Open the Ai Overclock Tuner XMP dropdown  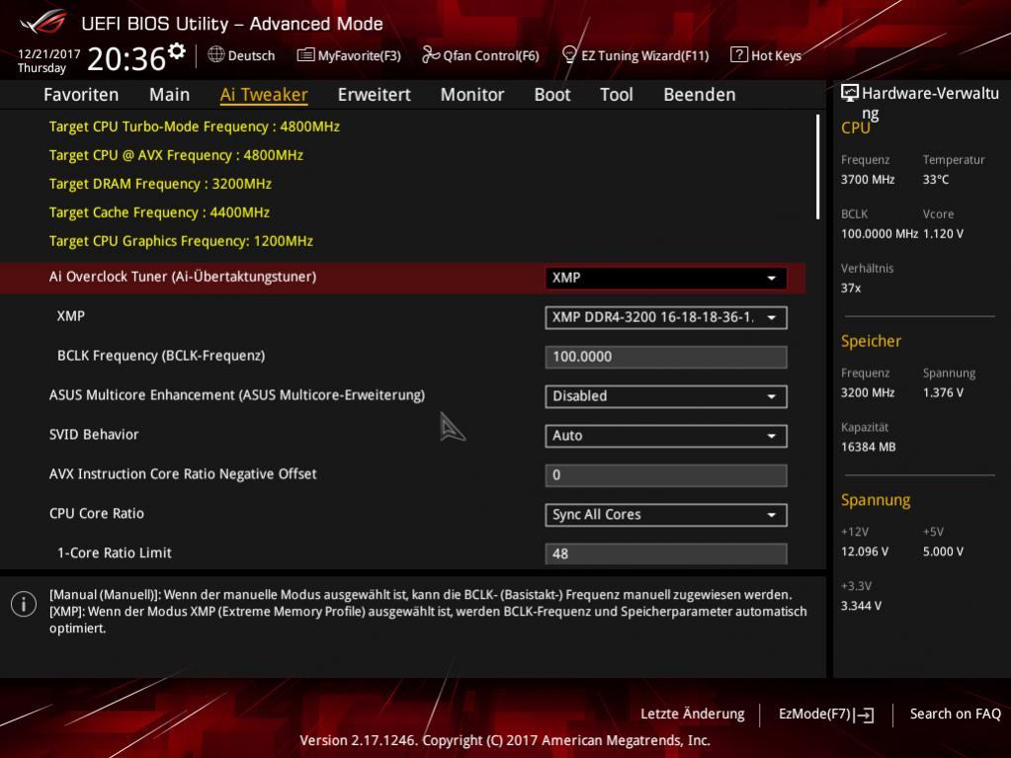click(x=666, y=278)
